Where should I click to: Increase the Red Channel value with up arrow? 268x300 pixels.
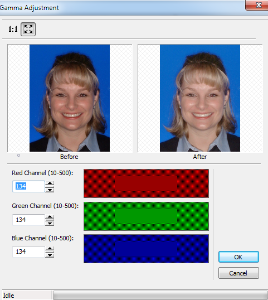50,183
